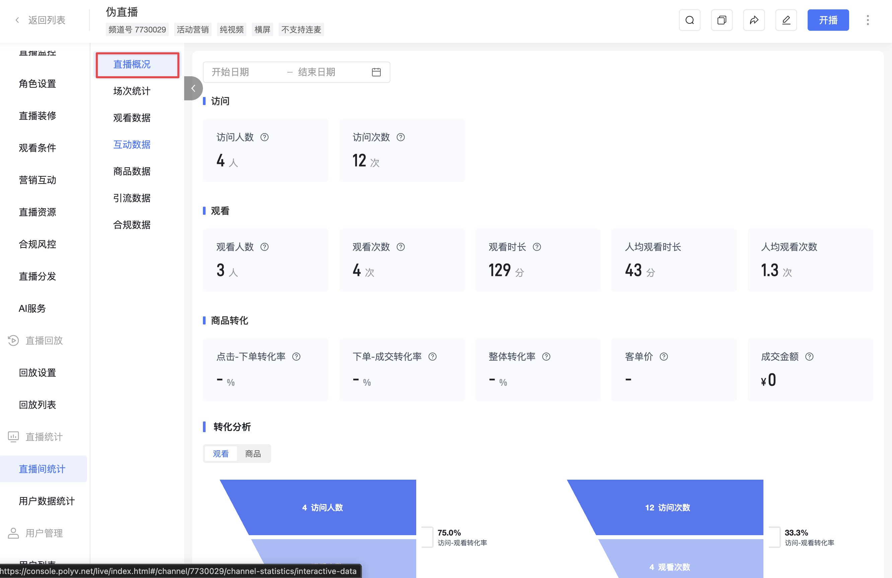Open 直播资源 in left sidebar
The width and height of the screenshot is (892, 578).
[x=38, y=212]
